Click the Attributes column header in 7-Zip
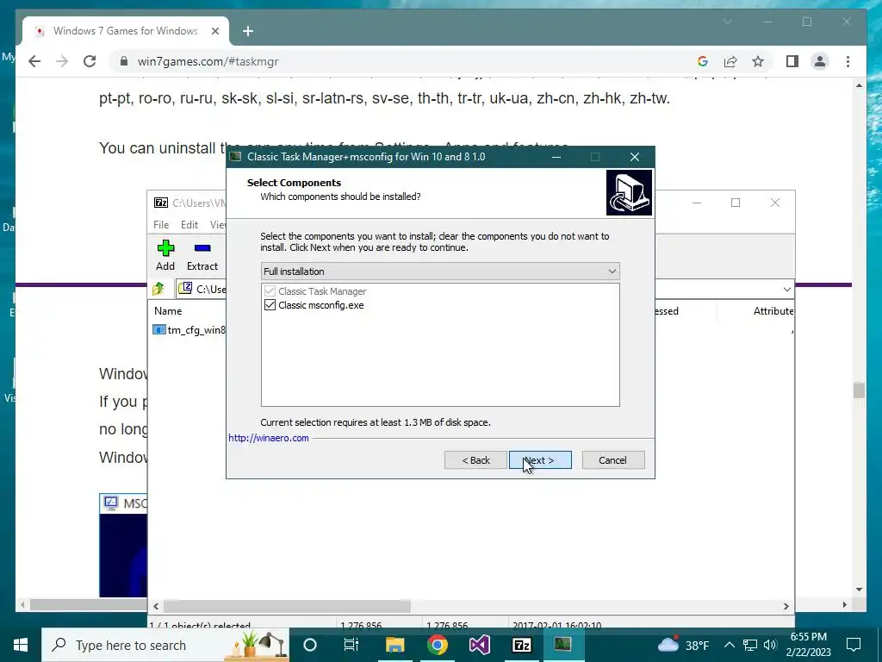 pos(773,310)
